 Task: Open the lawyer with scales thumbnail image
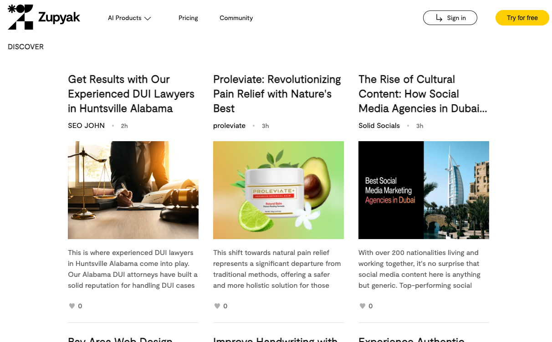[133, 190]
